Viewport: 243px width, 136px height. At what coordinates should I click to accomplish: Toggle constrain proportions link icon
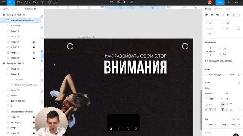[x=239, y=29]
